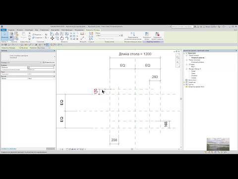Viewport: 238px width, 179px height.
Task: Open the Управление ribbon tab
Action: coord(45,30)
